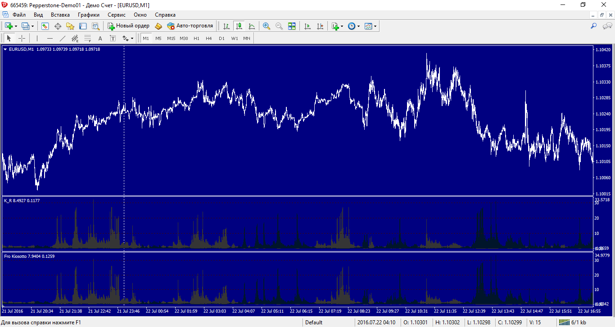Open the Окно menu
The width and height of the screenshot is (615, 327).
(140, 15)
